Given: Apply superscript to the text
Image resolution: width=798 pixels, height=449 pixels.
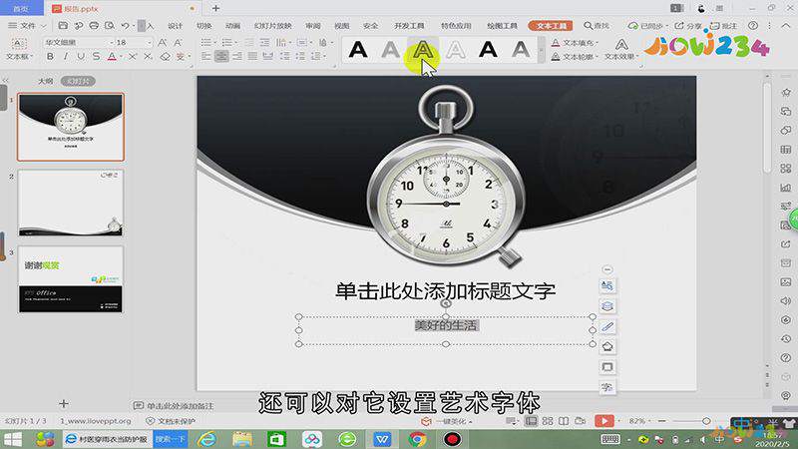Looking at the screenshot, I should pos(133,57).
